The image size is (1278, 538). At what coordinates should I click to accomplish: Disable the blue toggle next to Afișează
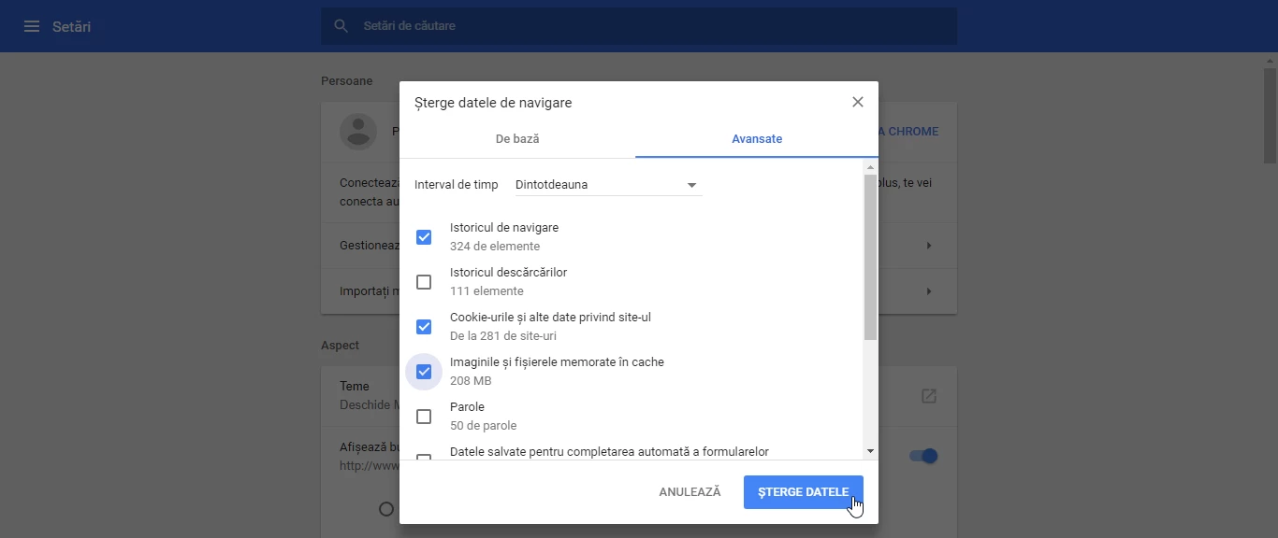point(922,456)
